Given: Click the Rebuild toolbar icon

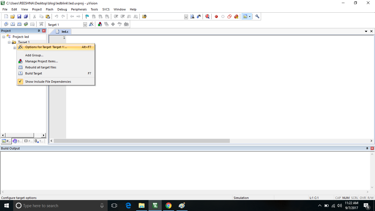Looking at the screenshot, I should [x=19, y=24].
